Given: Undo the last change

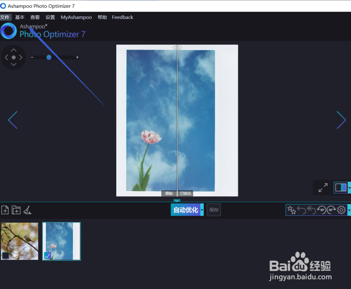Looking at the screenshot, I should click(x=302, y=210).
